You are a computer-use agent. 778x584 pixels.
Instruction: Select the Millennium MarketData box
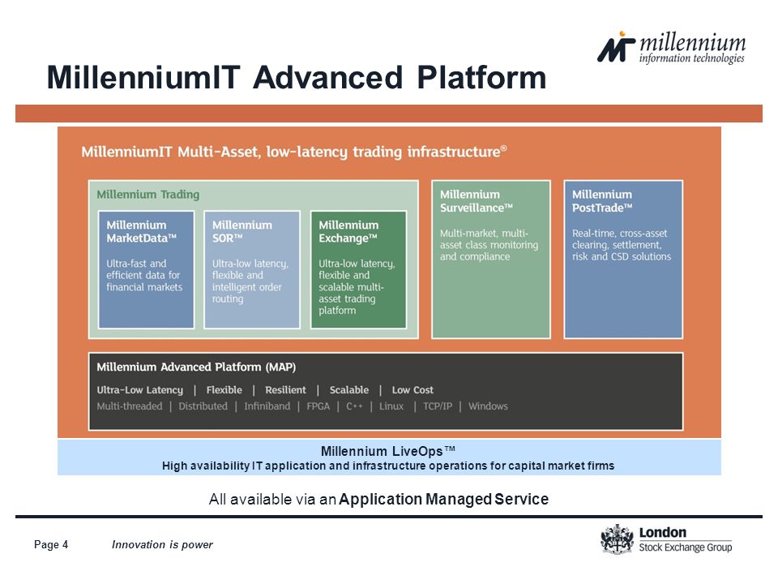coord(146,269)
